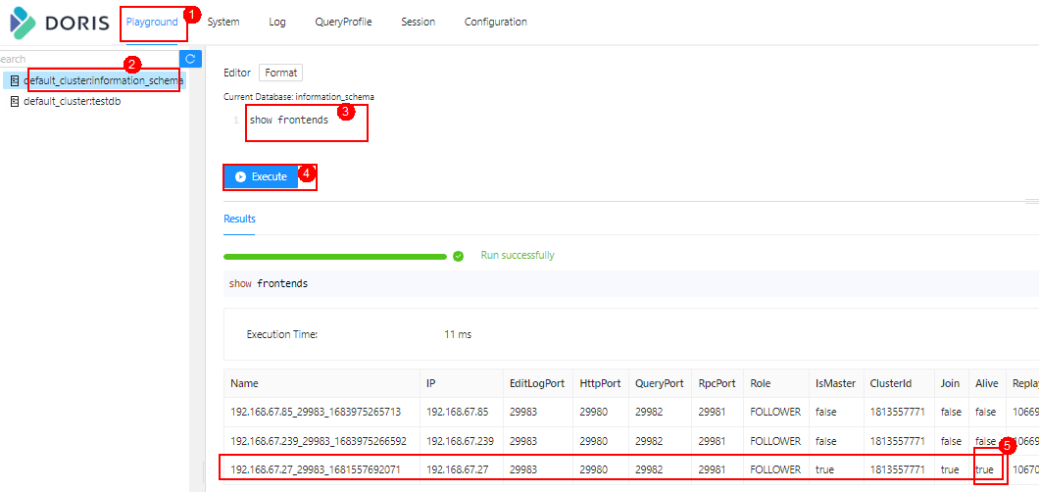Image resolution: width=1039 pixels, height=492 pixels.
Task: Click the QueryPort column header
Action: [660, 383]
